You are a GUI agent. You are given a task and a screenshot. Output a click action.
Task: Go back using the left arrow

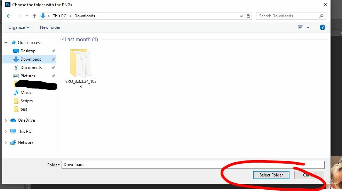pyautogui.click(x=9, y=16)
